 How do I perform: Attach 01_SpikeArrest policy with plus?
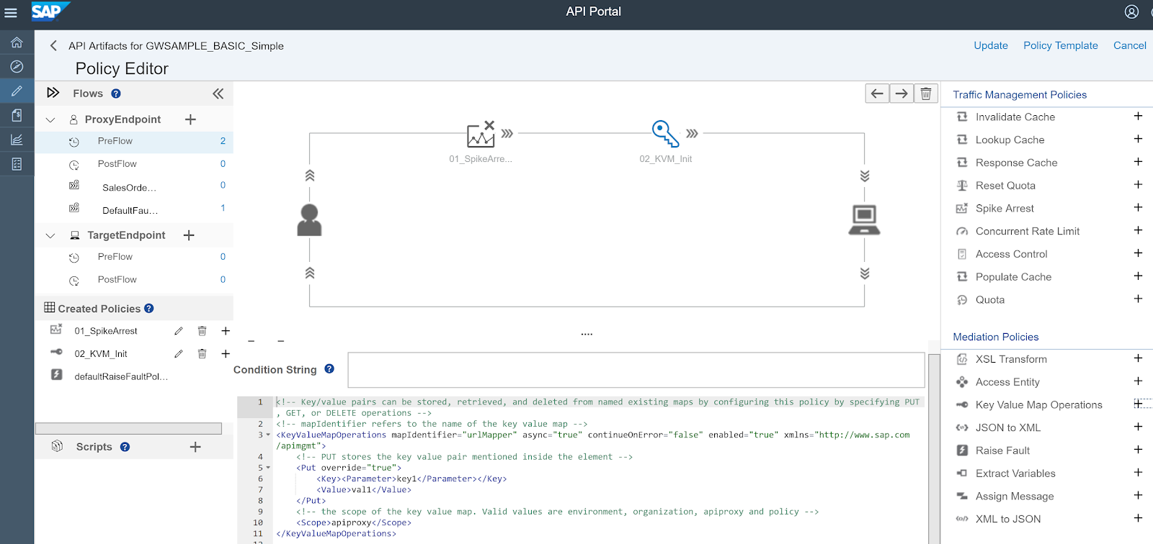pos(226,331)
